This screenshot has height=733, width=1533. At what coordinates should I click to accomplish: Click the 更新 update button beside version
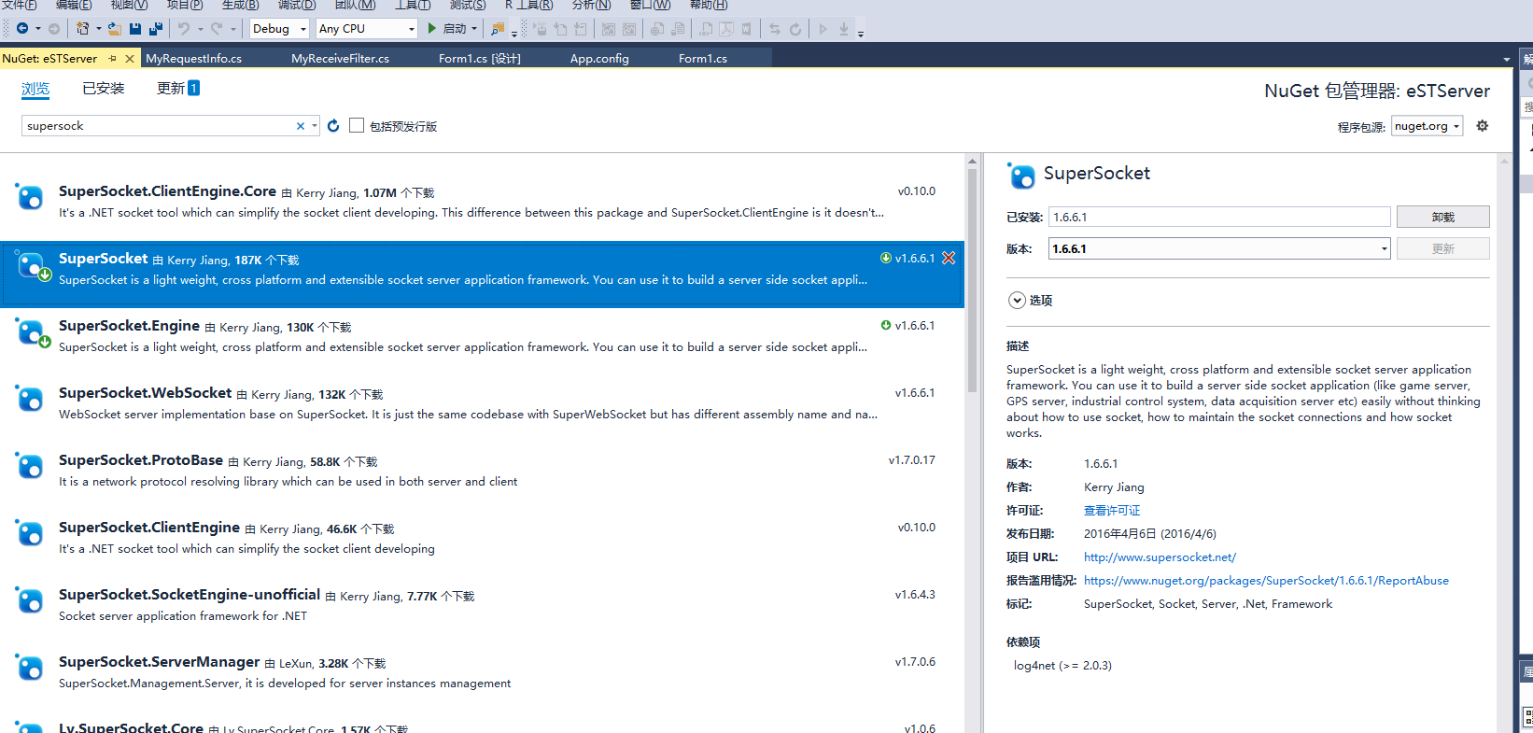1442,248
